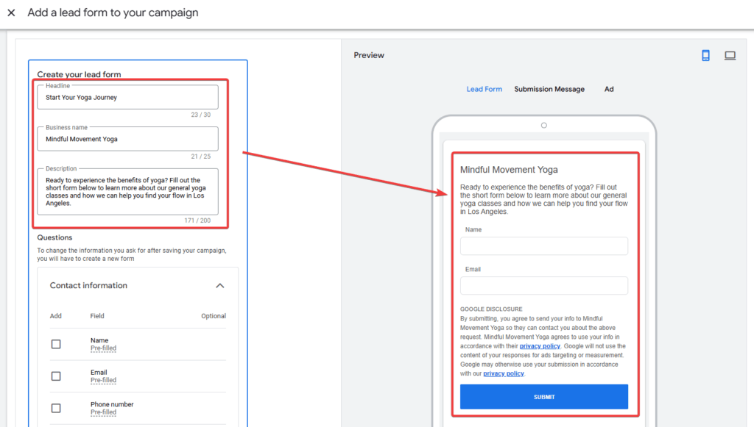This screenshot has height=427, width=754.
Task: Collapse the Contact information section
Action: point(219,286)
